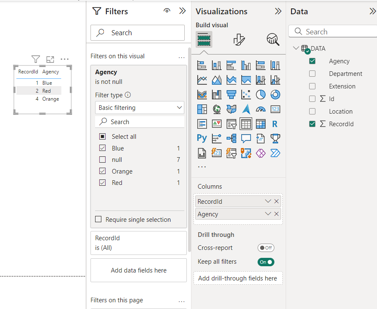Collapse the Filters pane
377x309 pixels.
coord(183,11)
